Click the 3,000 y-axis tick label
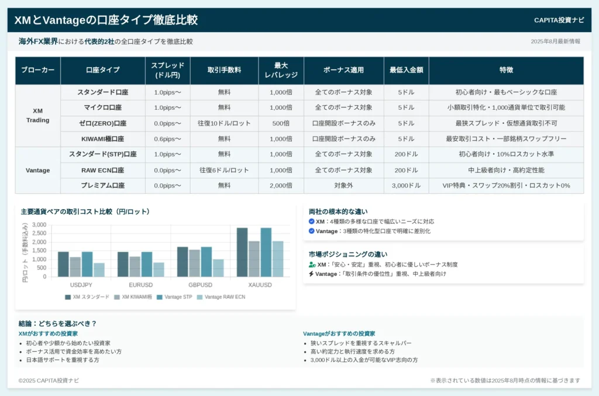This screenshot has width=599, height=396. [39, 225]
